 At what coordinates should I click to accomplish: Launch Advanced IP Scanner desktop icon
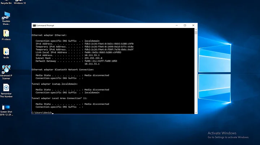pyautogui.click(x=6, y=72)
